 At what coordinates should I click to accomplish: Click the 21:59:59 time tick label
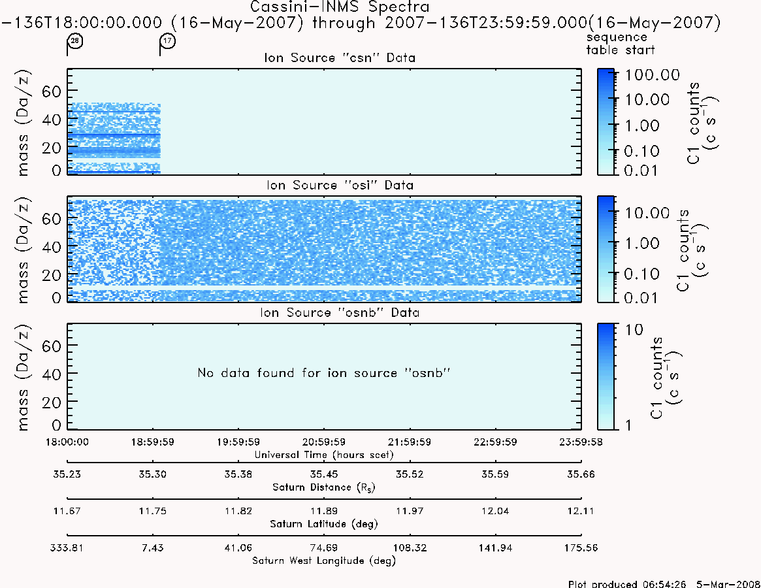click(410, 442)
